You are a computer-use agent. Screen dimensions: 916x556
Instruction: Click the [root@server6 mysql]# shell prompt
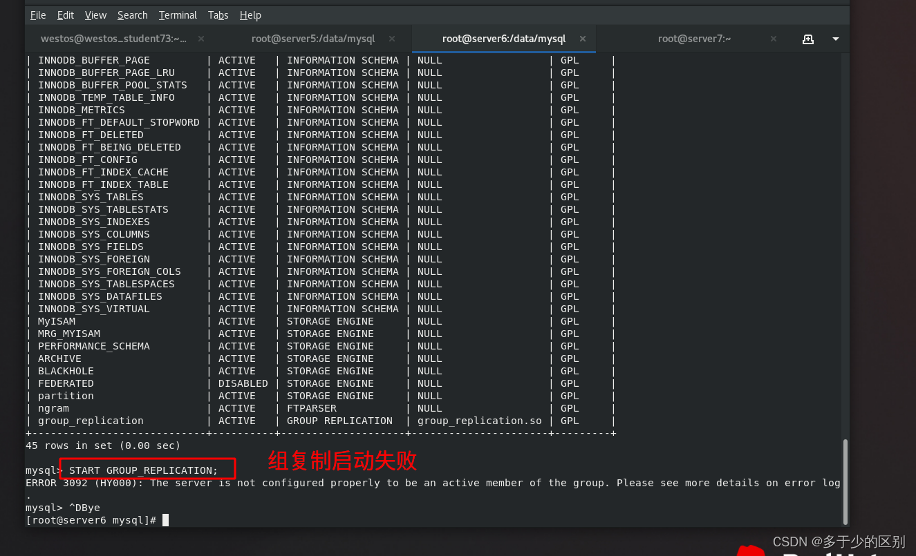click(x=91, y=520)
